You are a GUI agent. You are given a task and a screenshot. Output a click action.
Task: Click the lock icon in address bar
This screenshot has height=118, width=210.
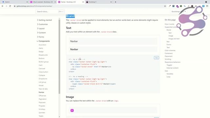(x=15, y=6)
